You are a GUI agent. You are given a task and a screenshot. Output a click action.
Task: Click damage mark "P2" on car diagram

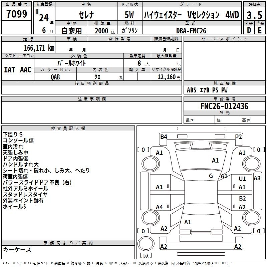(x=238, y=137)
